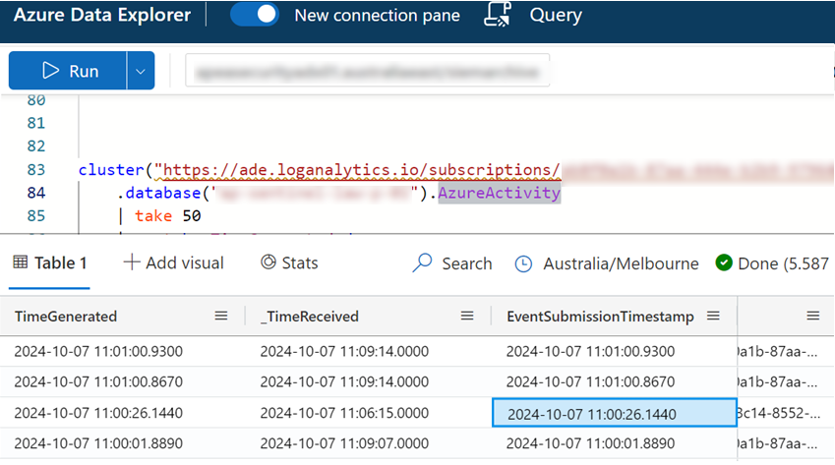Click the green Done checkmark icon
The height and width of the screenshot is (465, 835).
pos(724,262)
